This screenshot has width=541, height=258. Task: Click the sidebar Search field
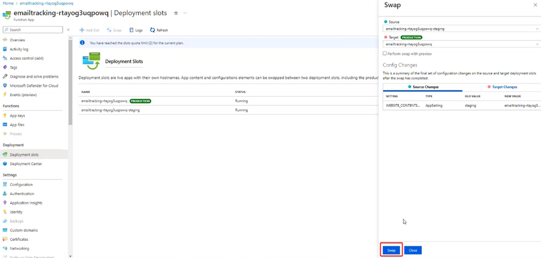click(x=33, y=30)
